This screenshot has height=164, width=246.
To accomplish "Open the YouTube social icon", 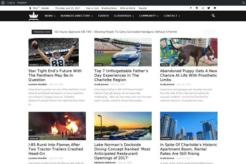I will (x=215, y=8).
